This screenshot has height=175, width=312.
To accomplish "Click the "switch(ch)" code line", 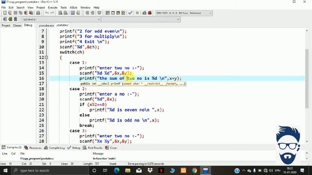I will pos(72,52).
